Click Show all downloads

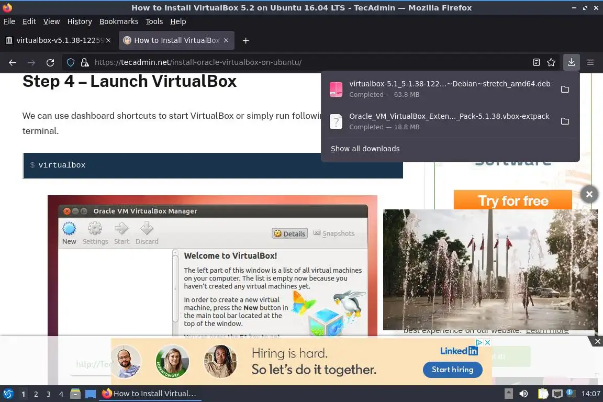[365, 149]
